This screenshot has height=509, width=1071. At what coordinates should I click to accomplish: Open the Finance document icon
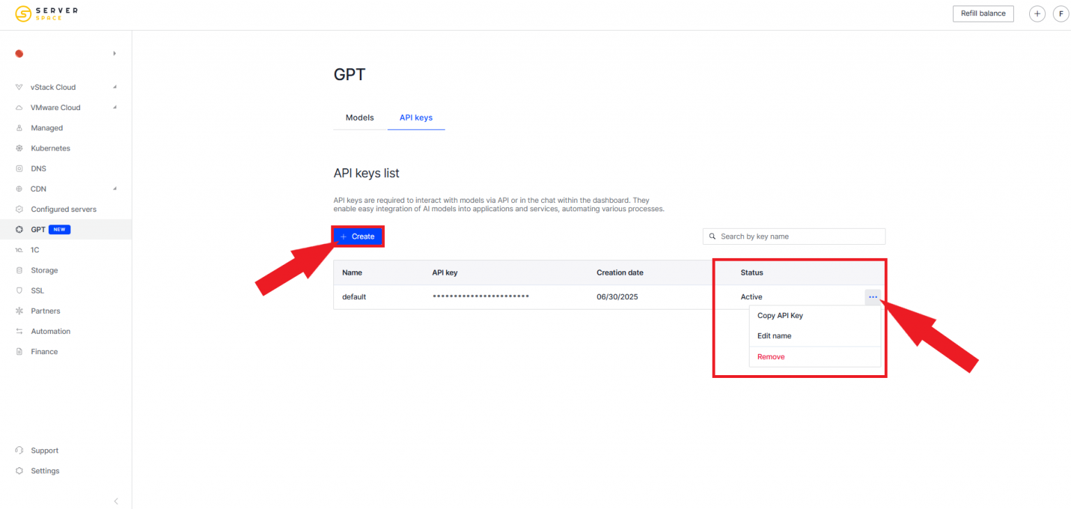19,351
